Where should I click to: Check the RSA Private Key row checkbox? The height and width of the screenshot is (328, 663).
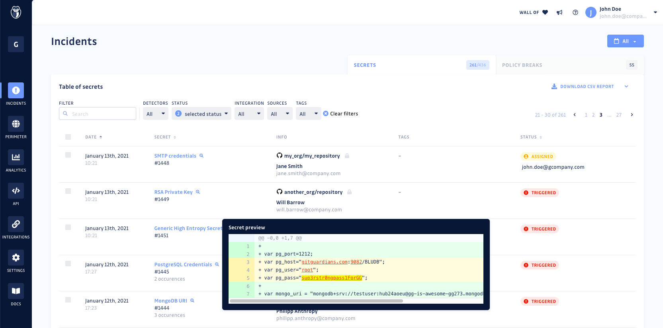click(68, 191)
